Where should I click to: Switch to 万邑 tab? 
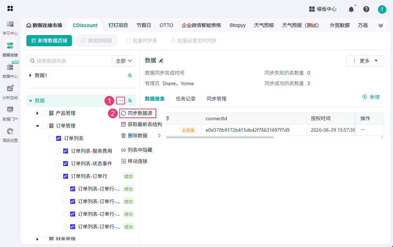(363, 25)
